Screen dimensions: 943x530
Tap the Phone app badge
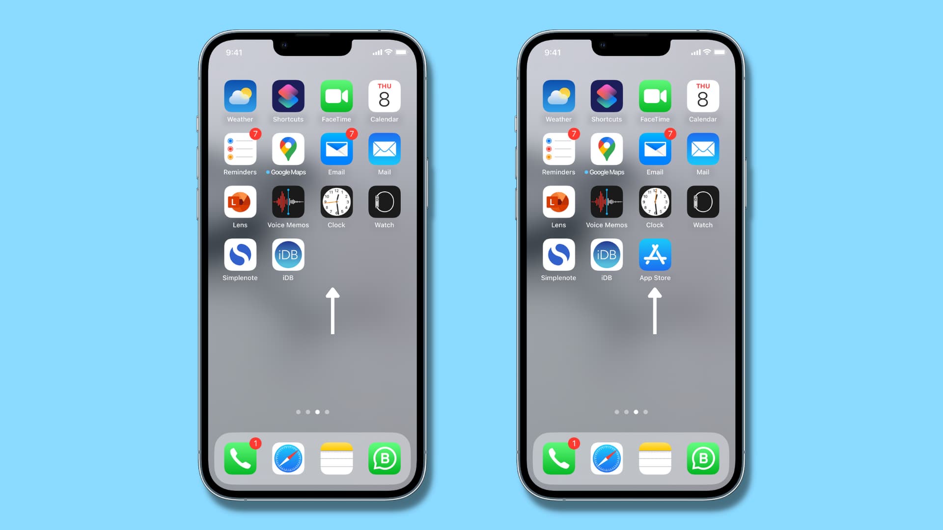point(253,443)
